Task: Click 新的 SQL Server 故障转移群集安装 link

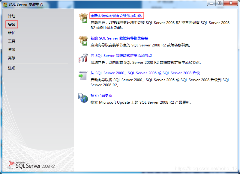Action: point(119,38)
